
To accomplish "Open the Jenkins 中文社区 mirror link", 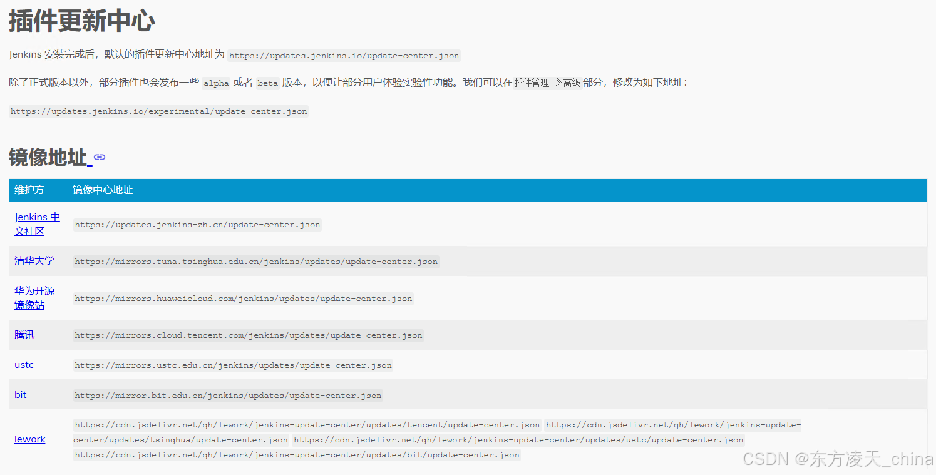I will (37, 223).
